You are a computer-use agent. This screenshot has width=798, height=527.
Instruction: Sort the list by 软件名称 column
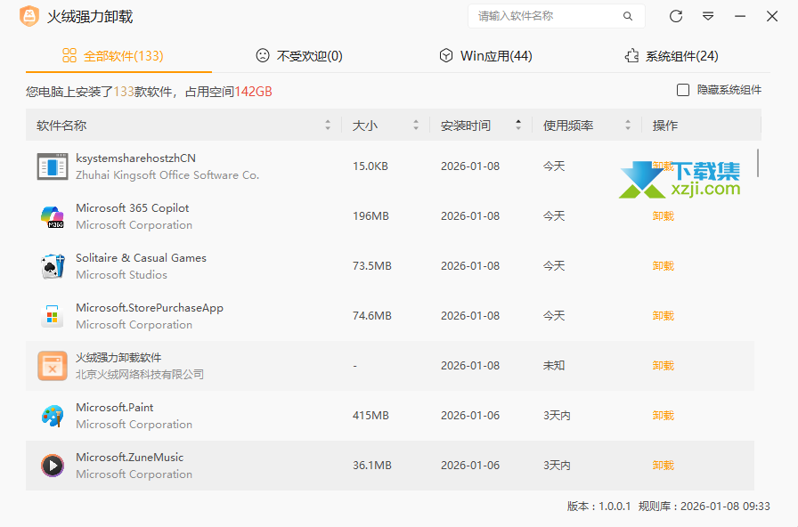pyautogui.click(x=328, y=126)
